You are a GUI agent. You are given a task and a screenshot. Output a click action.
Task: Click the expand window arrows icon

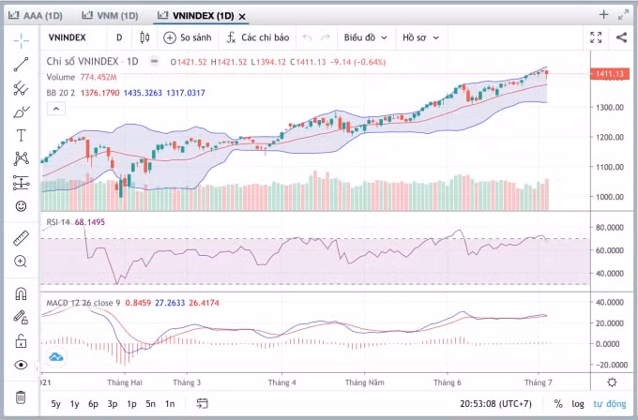(x=623, y=15)
